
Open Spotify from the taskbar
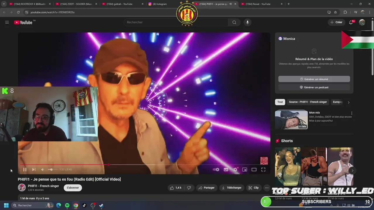[67, 205]
